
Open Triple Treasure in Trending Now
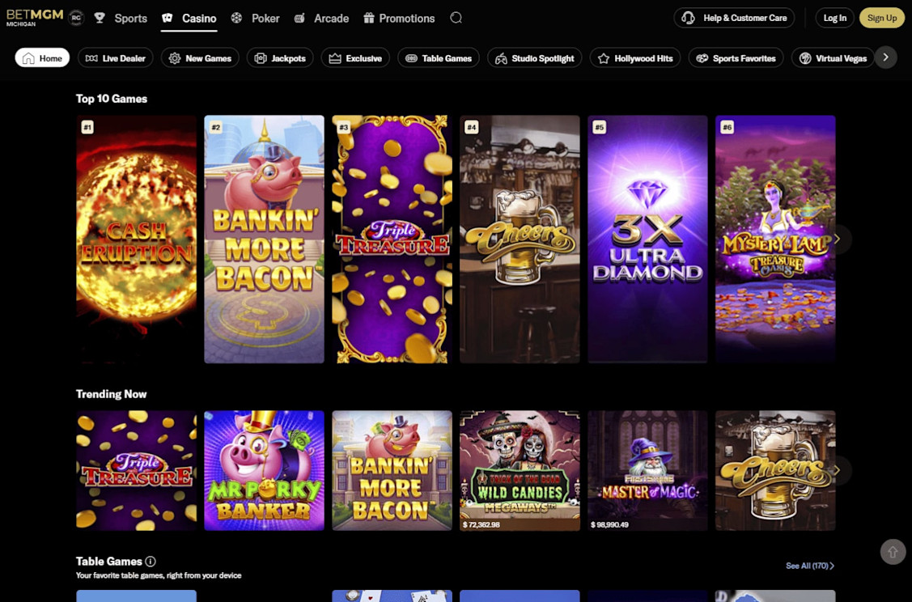coord(136,471)
